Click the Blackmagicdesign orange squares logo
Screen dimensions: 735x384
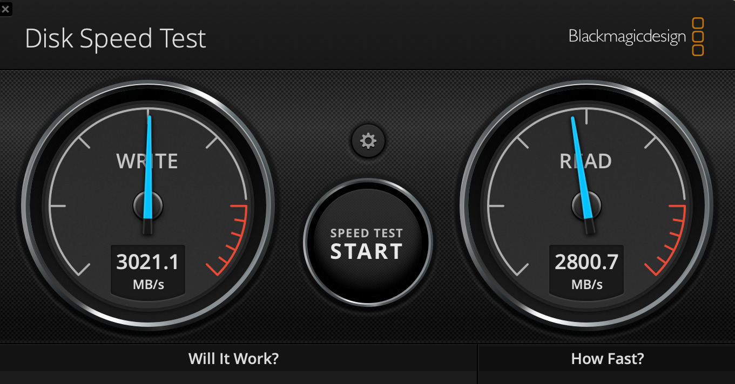(698, 37)
